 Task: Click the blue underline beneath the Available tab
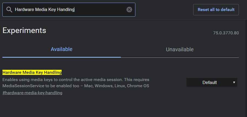pos(62,57)
